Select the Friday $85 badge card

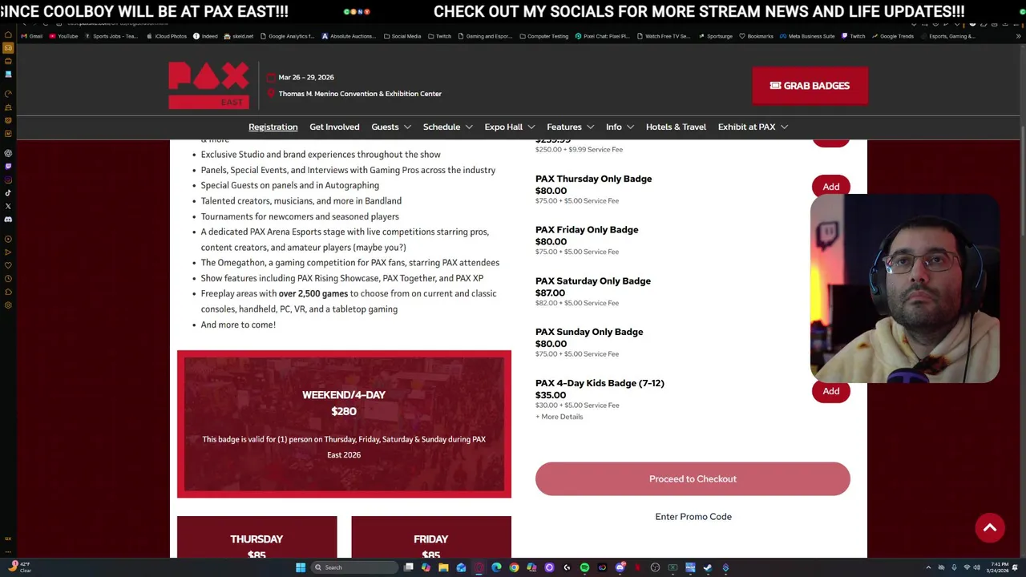(431, 537)
